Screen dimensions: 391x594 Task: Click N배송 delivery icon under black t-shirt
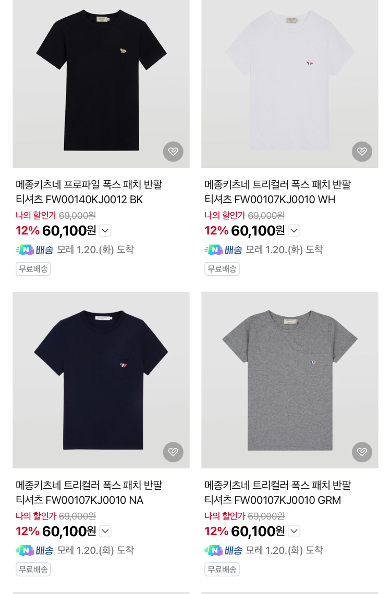(34, 250)
